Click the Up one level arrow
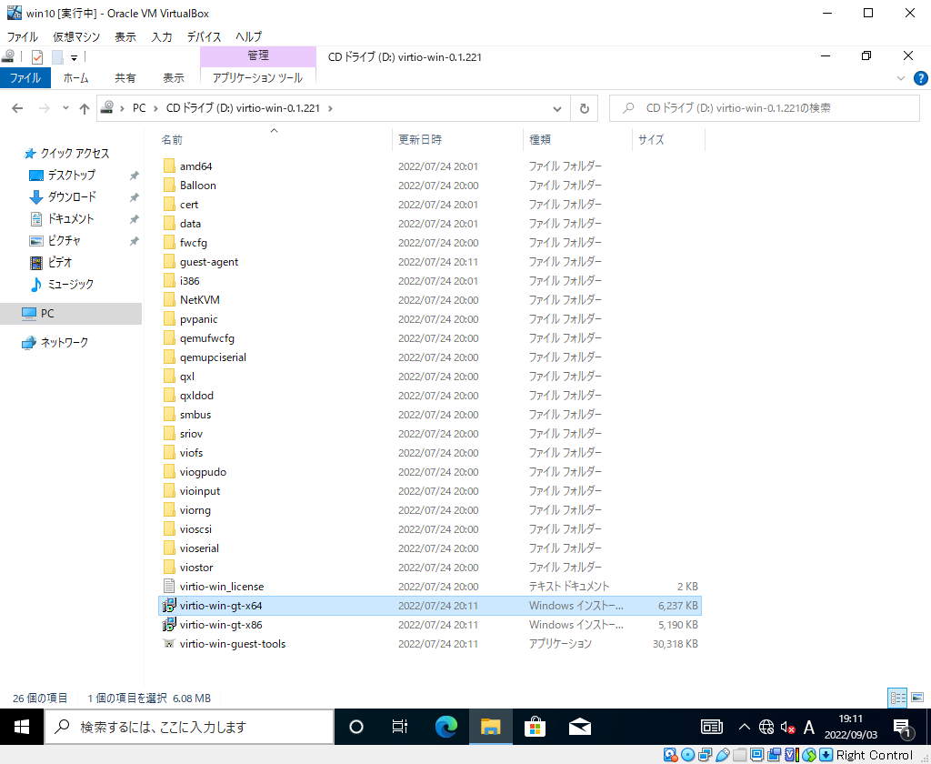 click(85, 108)
